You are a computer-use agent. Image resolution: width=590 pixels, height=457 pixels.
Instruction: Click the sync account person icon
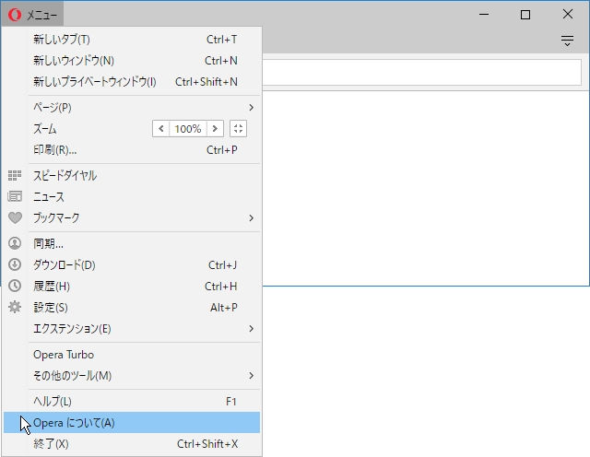coord(15,243)
